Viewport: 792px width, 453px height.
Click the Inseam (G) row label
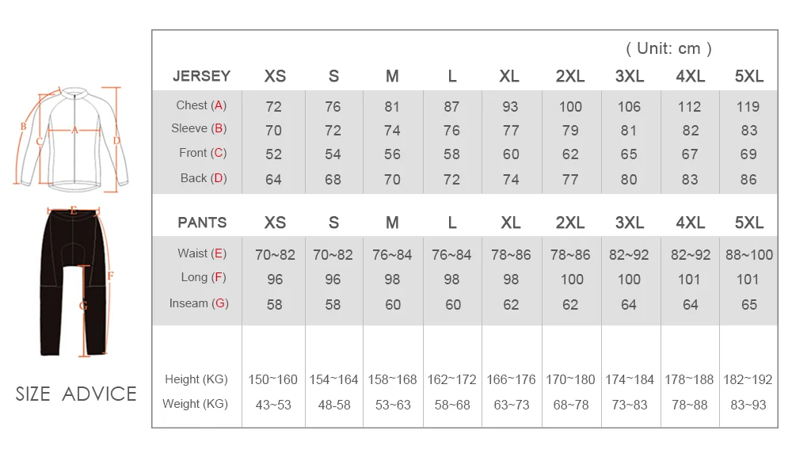click(x=199, y=303)
